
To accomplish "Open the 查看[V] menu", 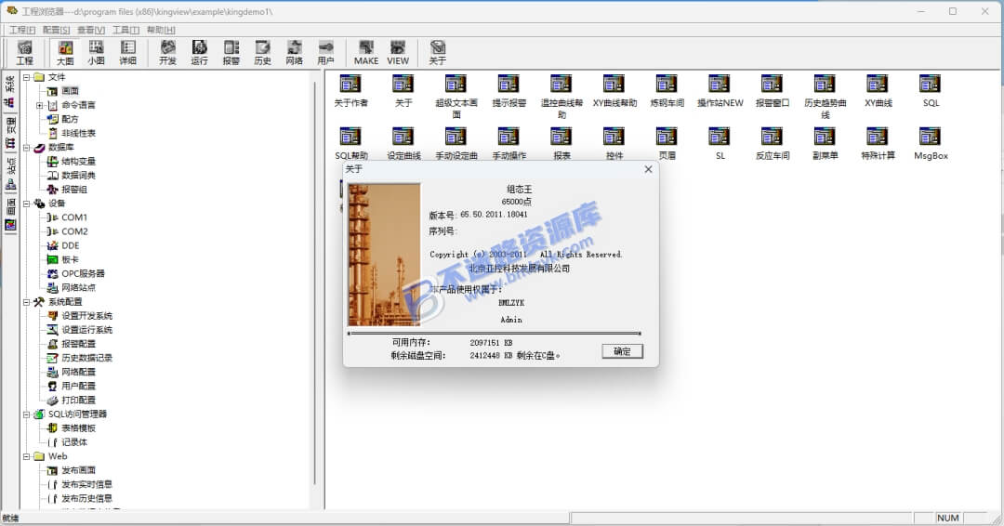I will tap(91, 30).
